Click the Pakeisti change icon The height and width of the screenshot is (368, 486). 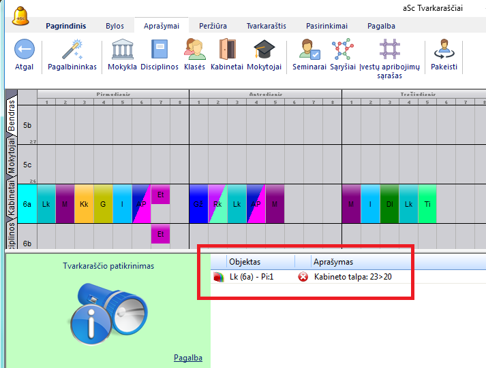[444, 50]
